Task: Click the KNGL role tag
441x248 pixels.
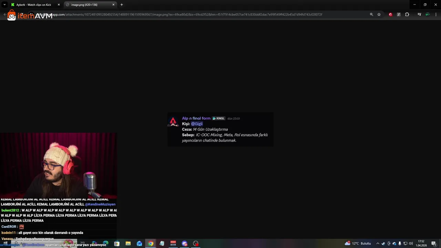Action: click(218, 118)
